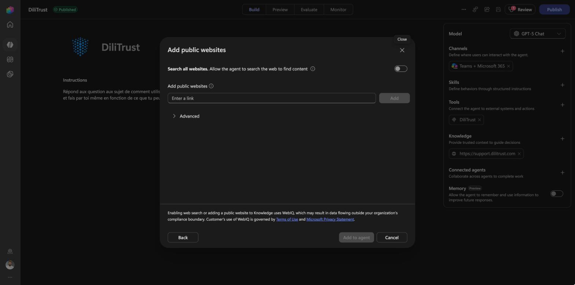Open the Terms of Use link

[x=287, y=219]
